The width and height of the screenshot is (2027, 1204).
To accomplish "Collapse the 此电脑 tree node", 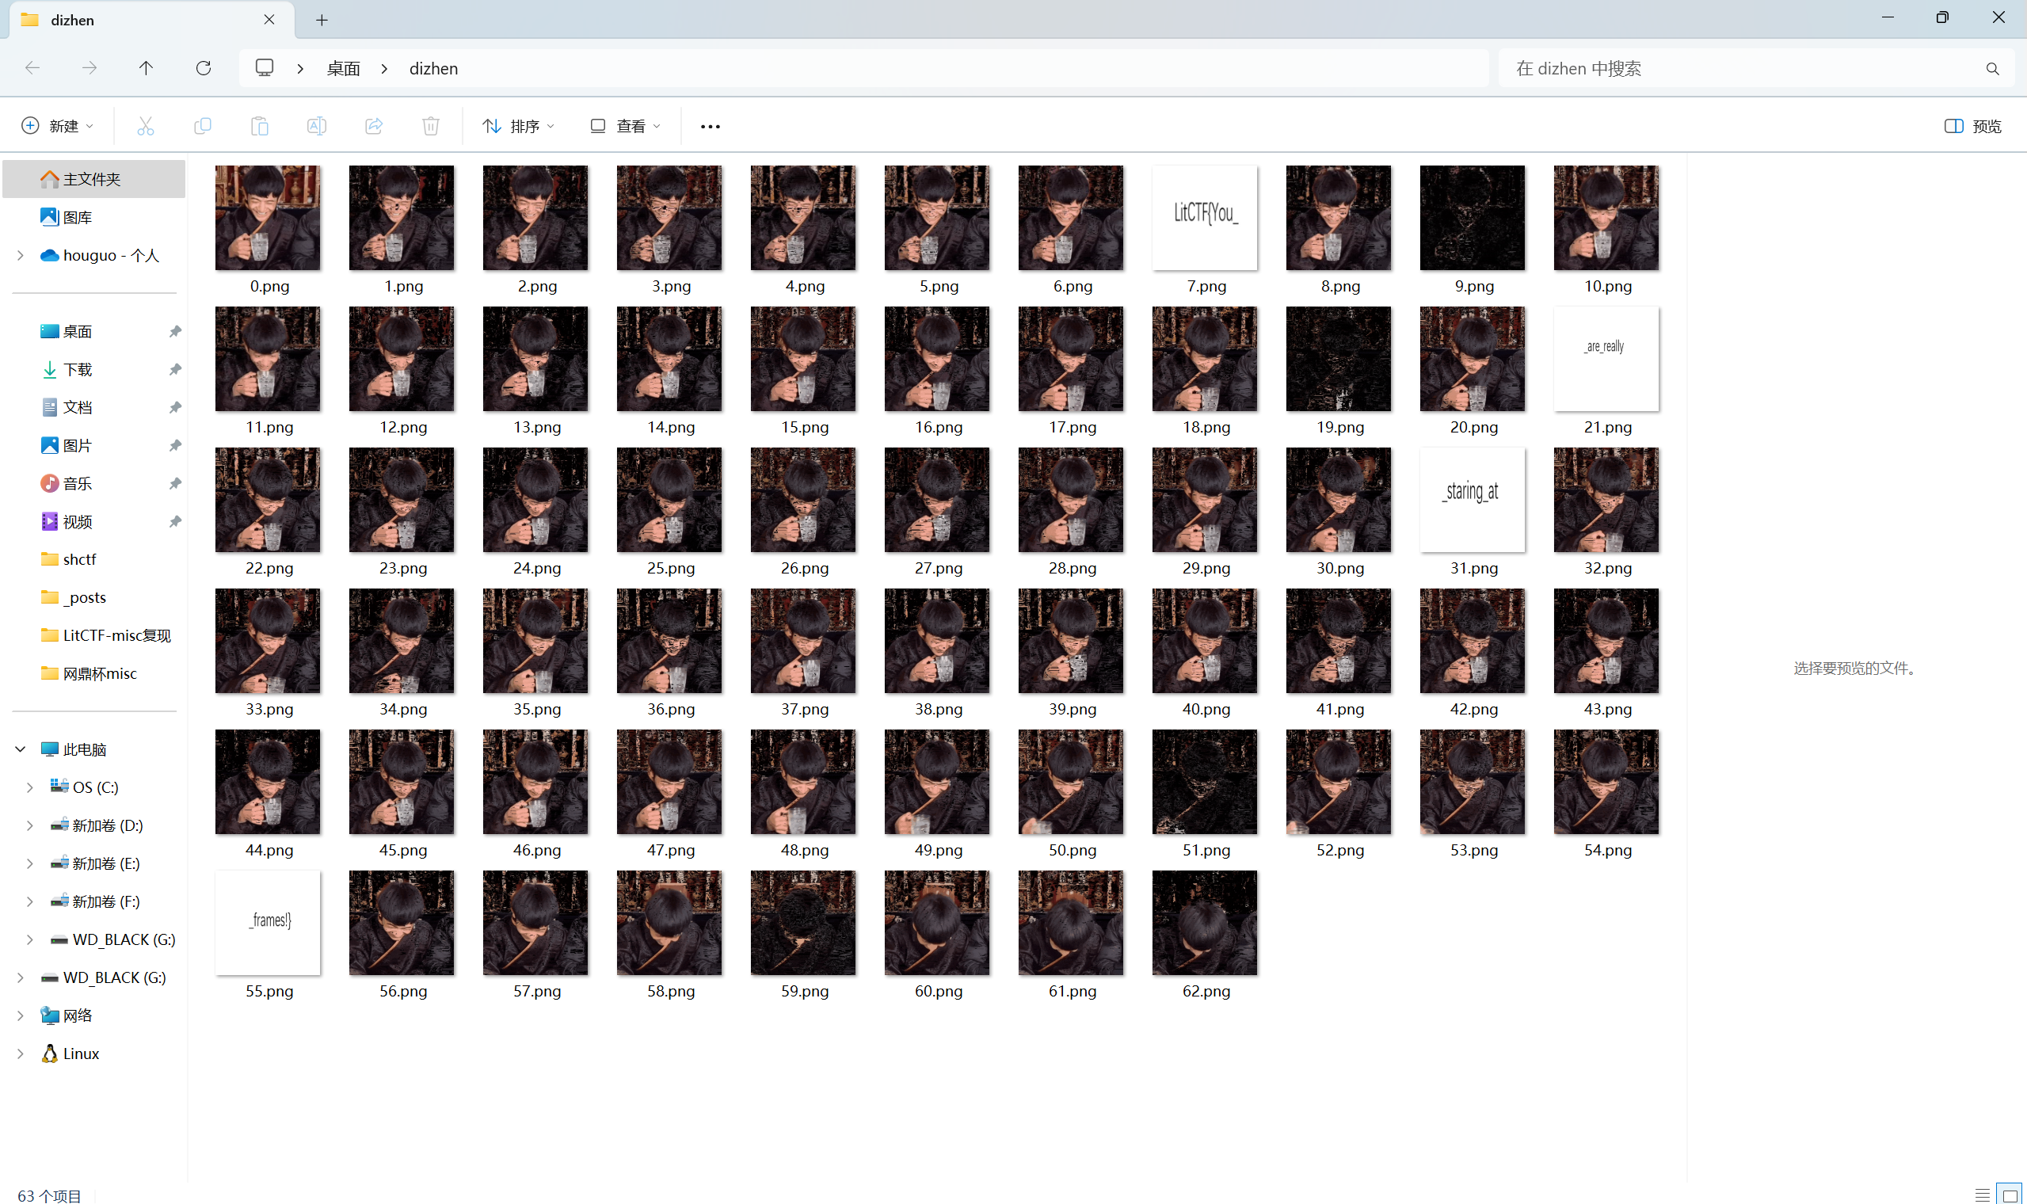I will 21,749.
